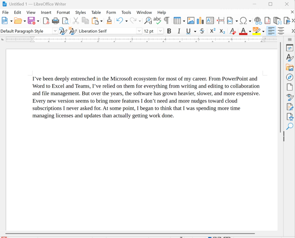Run the spelling check tool
The image size is (295, 238).
[157, 21]
